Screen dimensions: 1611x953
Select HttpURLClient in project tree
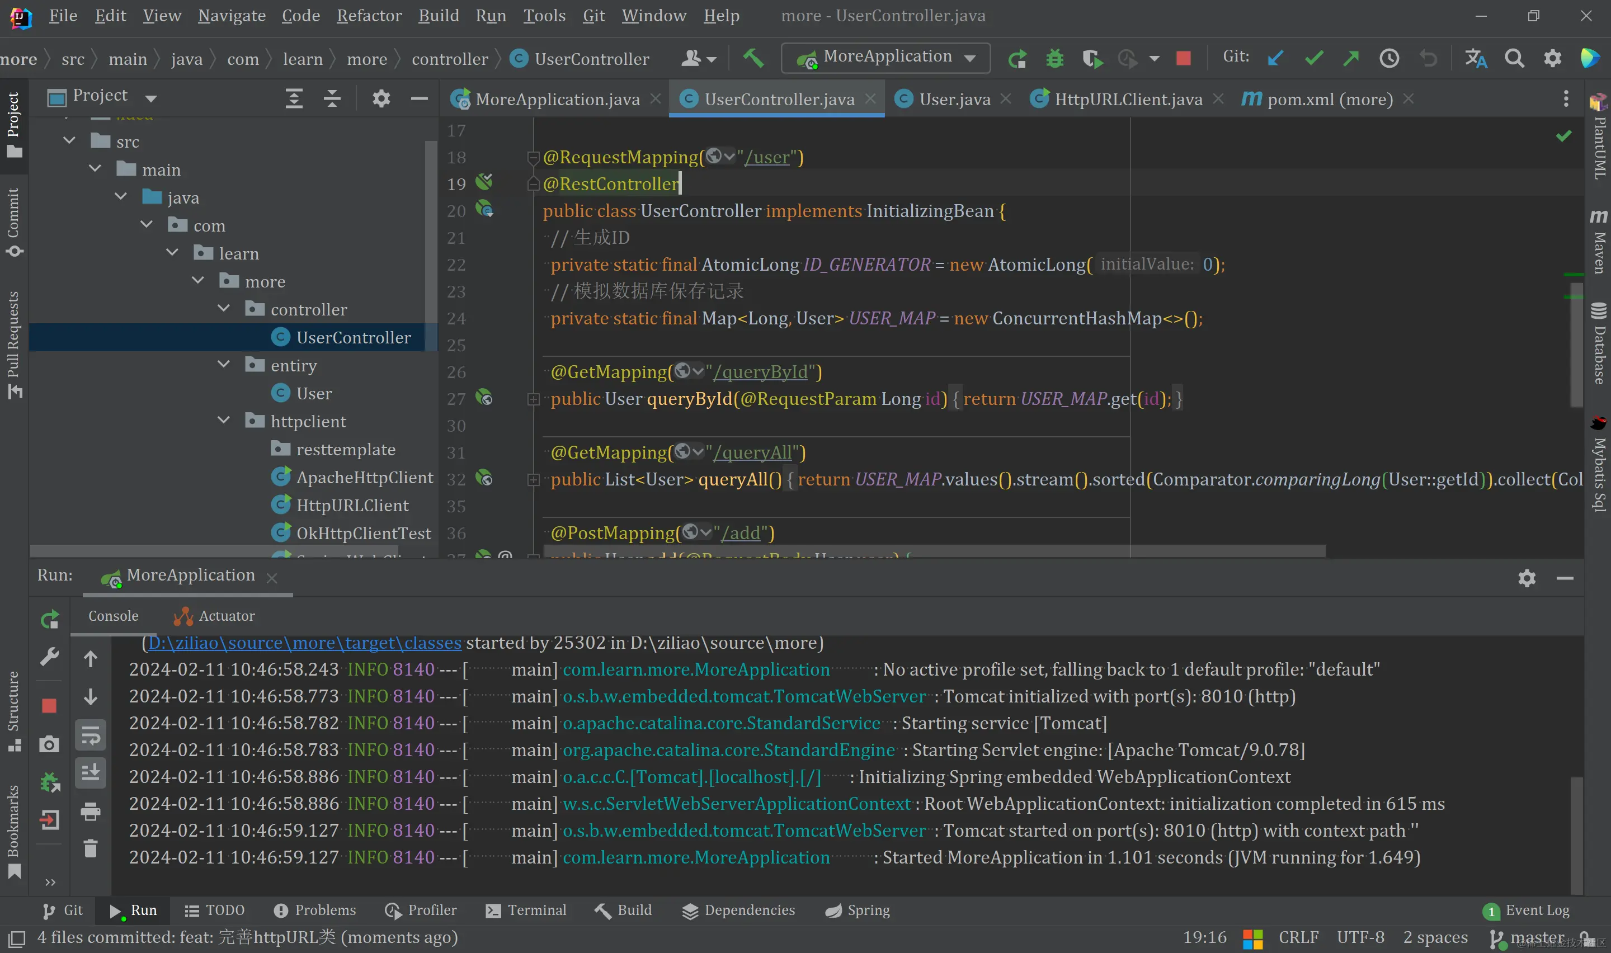click(352, 506)
